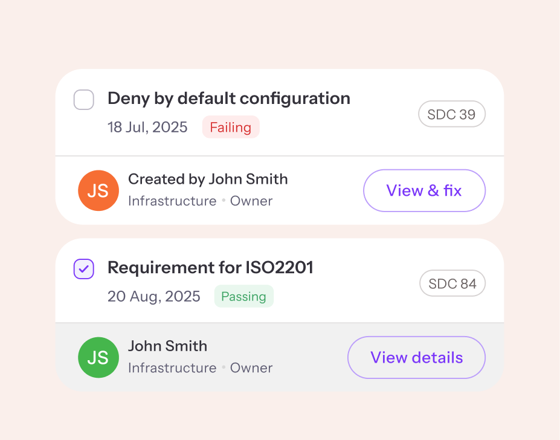Click the View & fix button
Image resolution: width=560 pixels, height=440 pixels.
pyautogui.click(x=423, y=190)
